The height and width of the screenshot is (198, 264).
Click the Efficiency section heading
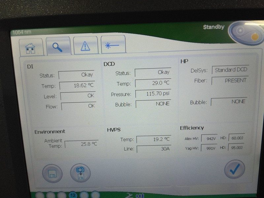(x=192, y=128)
